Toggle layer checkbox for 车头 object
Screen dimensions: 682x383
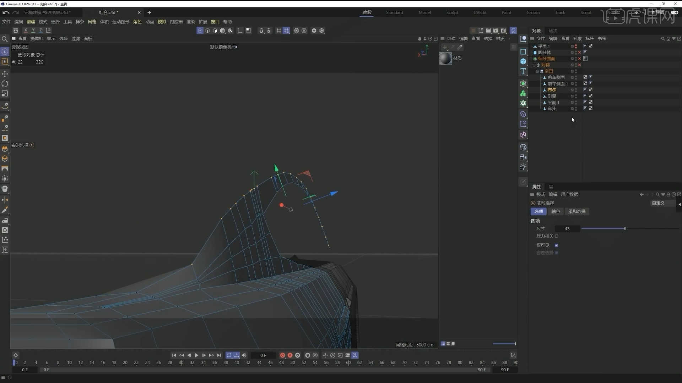[572, 109]
